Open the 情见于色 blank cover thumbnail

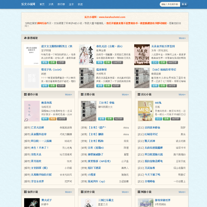32,78
